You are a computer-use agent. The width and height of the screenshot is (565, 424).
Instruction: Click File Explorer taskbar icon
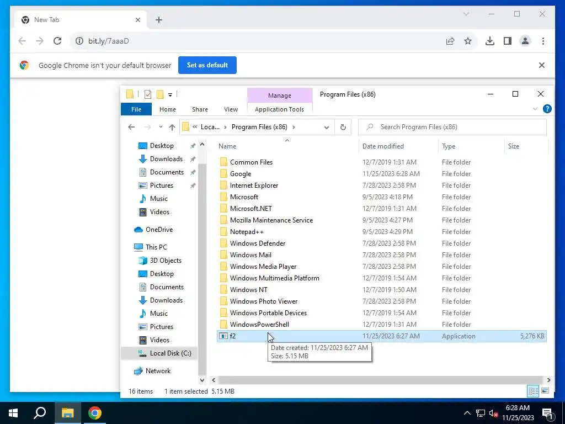tap(67, 413)
